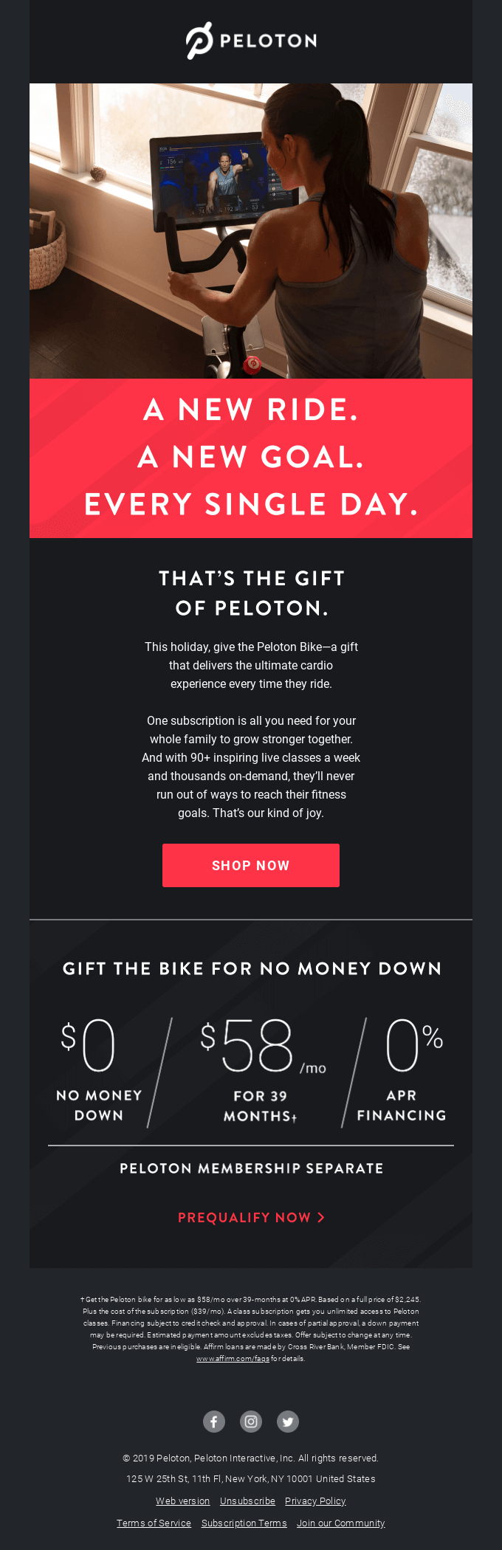
Task: Click the red 'A New Ride' headline banner
Action: pyautogui.click(x=251, y=458)
